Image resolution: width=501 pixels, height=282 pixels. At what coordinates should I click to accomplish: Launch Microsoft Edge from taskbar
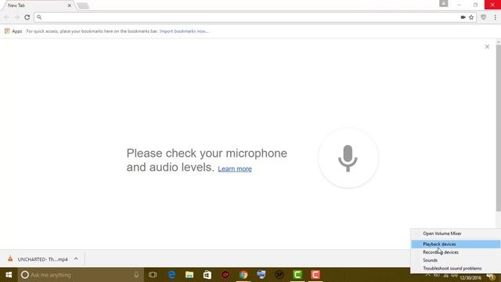tap(171, 275)
